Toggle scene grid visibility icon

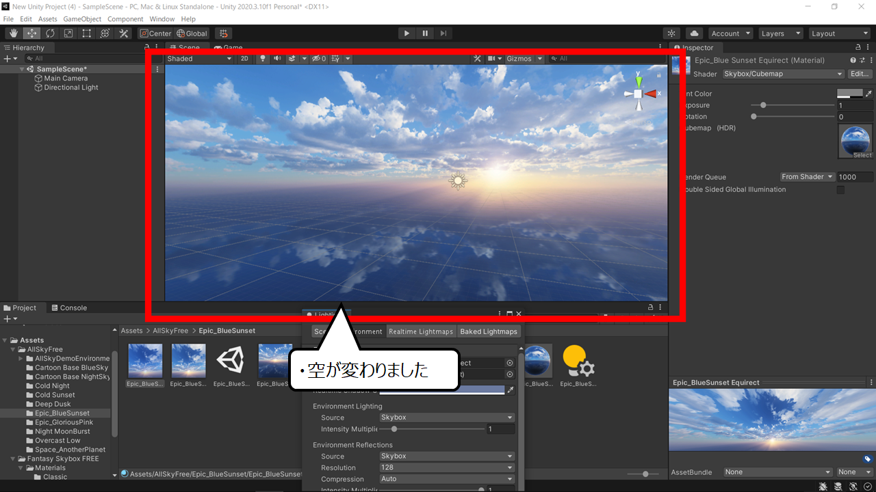[335, 59]
